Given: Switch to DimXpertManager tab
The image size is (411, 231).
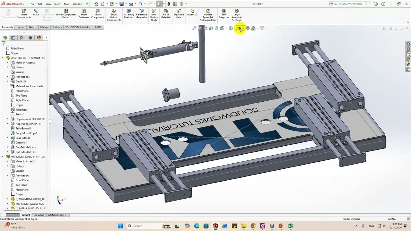Looking at the screenshot, I should coord(31,38).
